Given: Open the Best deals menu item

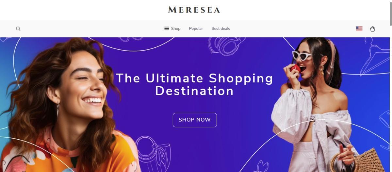Looking at the screenshot, I should [x=220, y=28].
